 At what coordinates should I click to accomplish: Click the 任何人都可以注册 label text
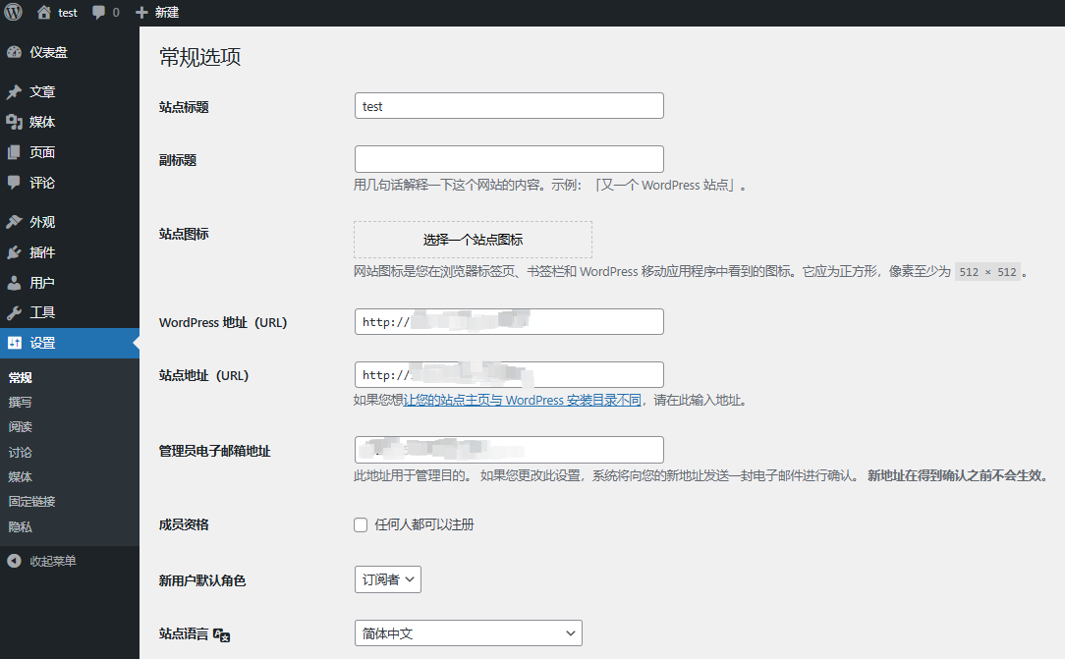[x=424, y=524]
